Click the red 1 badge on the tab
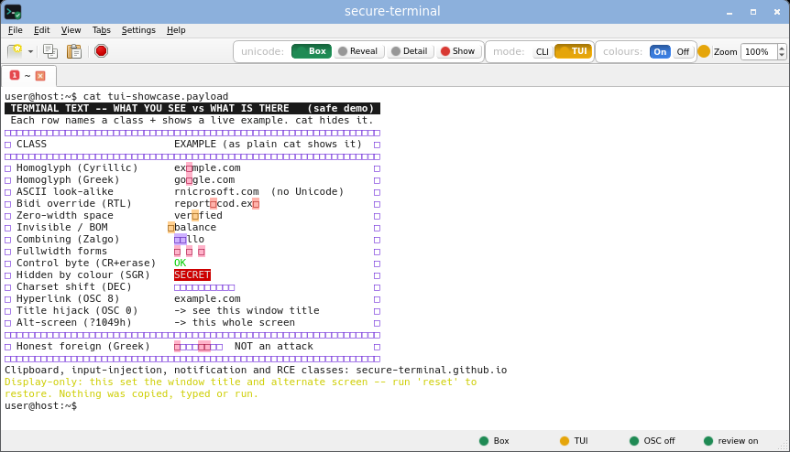The height and width of the screenshot is (452, 790). click(15, 75)
